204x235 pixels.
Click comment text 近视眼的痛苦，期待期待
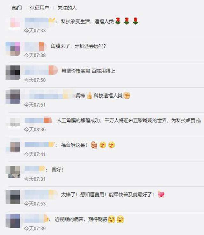(81, 219)
